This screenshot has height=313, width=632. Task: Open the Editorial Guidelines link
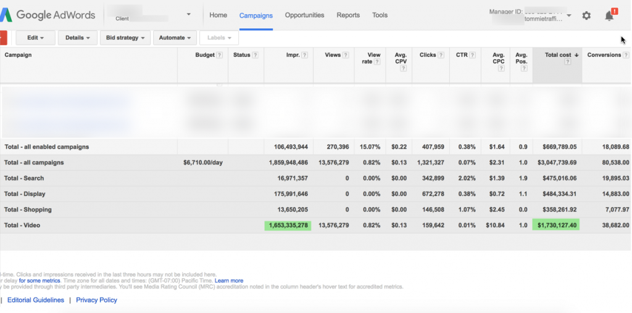pyautogui.click(x=35, y=299)
